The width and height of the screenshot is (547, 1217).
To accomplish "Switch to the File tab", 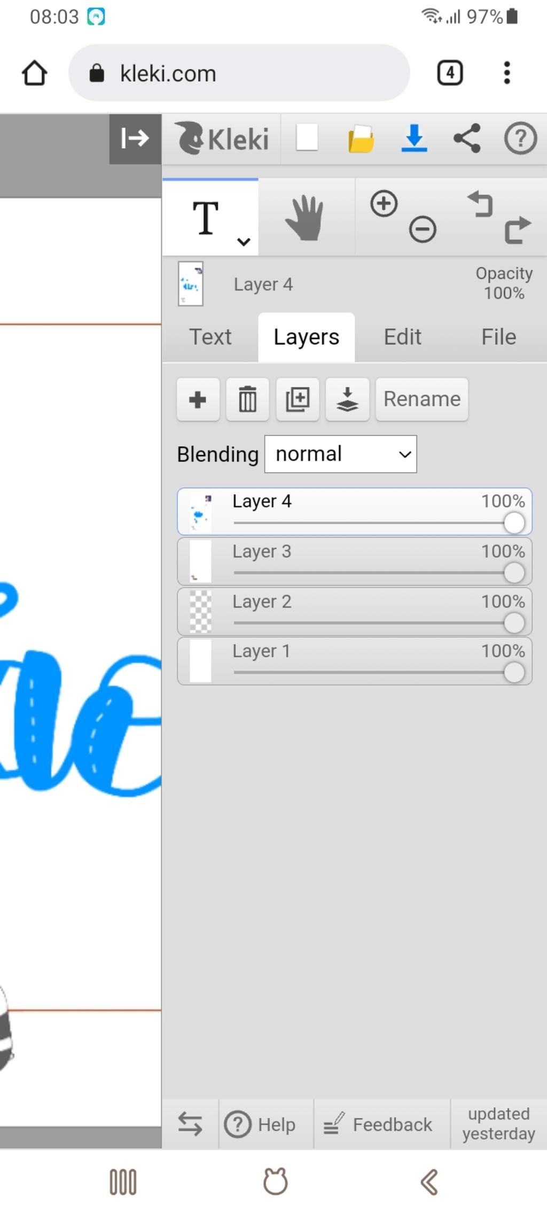I will tap(498, 337).
